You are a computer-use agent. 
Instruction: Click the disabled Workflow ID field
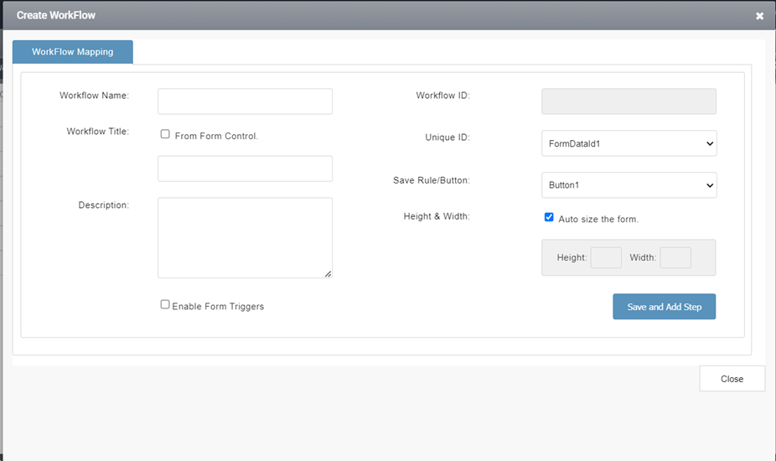pos(629,101)
